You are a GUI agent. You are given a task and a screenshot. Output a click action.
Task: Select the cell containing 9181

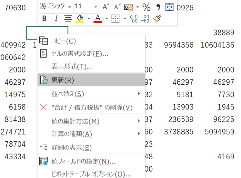pyautogui.click(x=185, y=94)
